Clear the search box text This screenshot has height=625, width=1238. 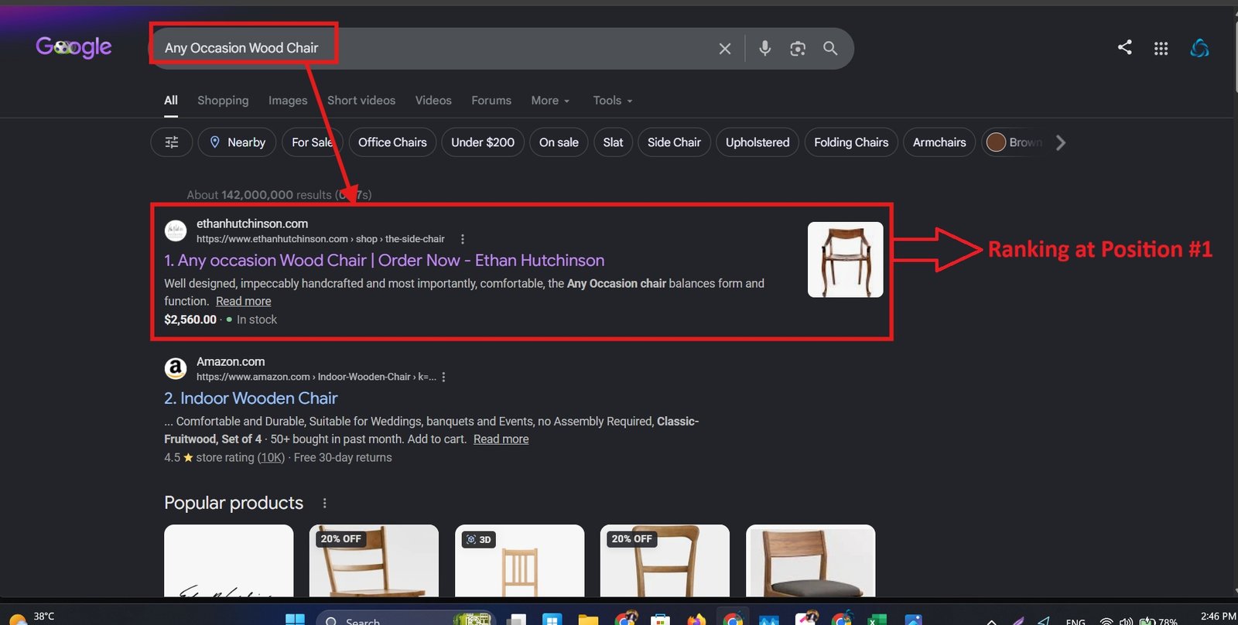coord(725,49)
